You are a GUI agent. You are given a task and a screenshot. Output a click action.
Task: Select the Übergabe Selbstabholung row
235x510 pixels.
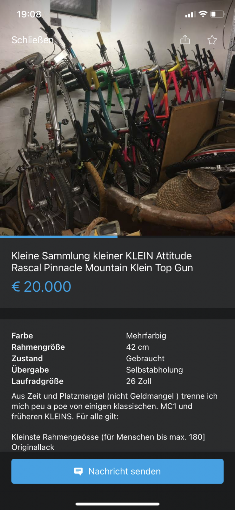coord(117,370)
